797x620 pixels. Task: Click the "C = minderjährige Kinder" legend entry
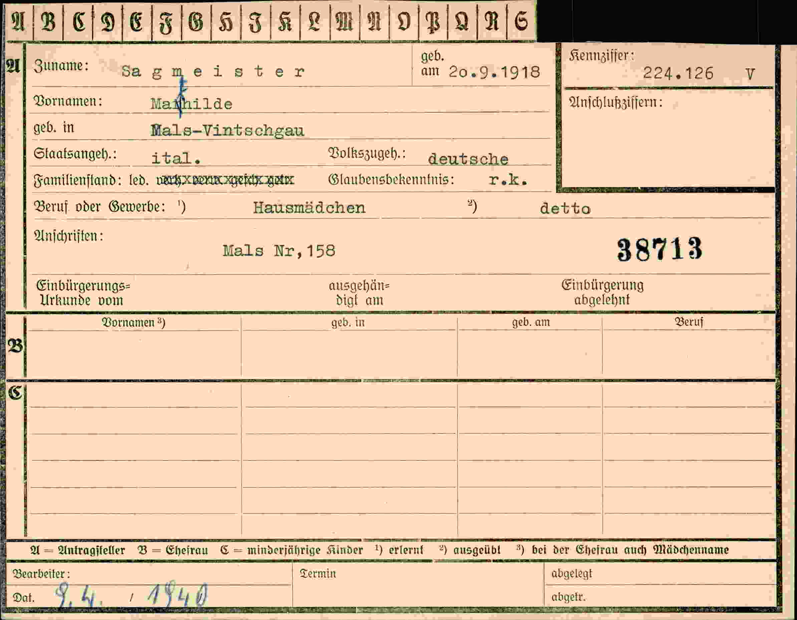point(292,550)
